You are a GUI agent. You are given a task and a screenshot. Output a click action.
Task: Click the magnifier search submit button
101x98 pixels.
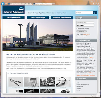(95, 13)
